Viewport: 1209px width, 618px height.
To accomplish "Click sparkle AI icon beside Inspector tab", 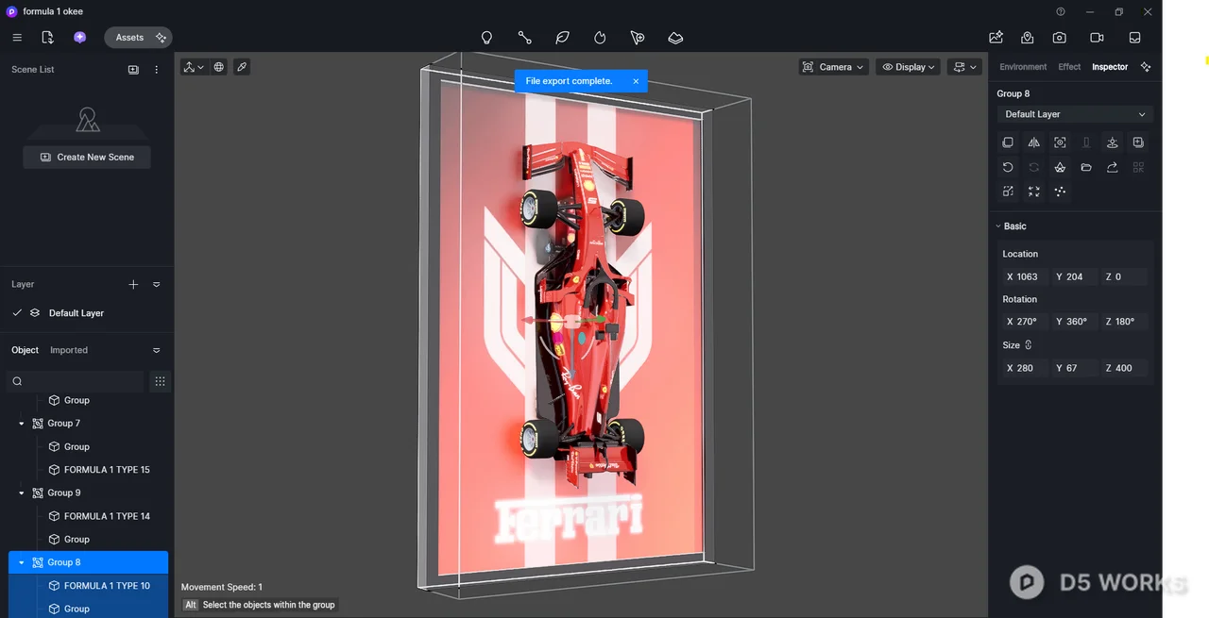I will pos(1146,67).
